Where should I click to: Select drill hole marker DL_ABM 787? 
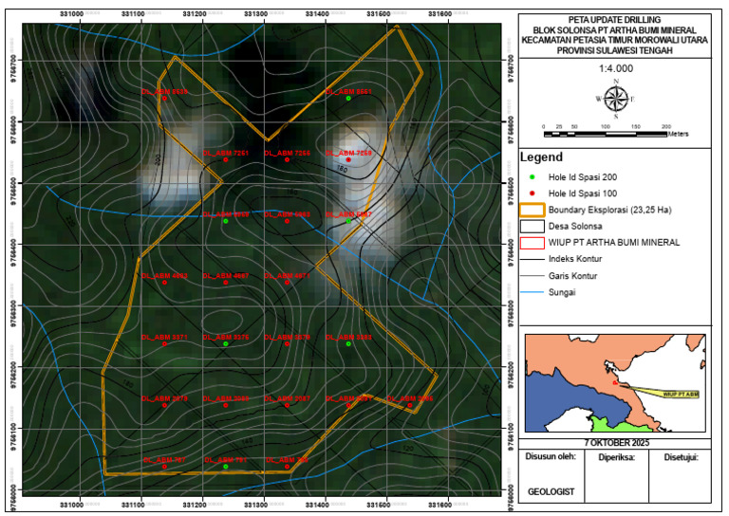pos(164,467)
